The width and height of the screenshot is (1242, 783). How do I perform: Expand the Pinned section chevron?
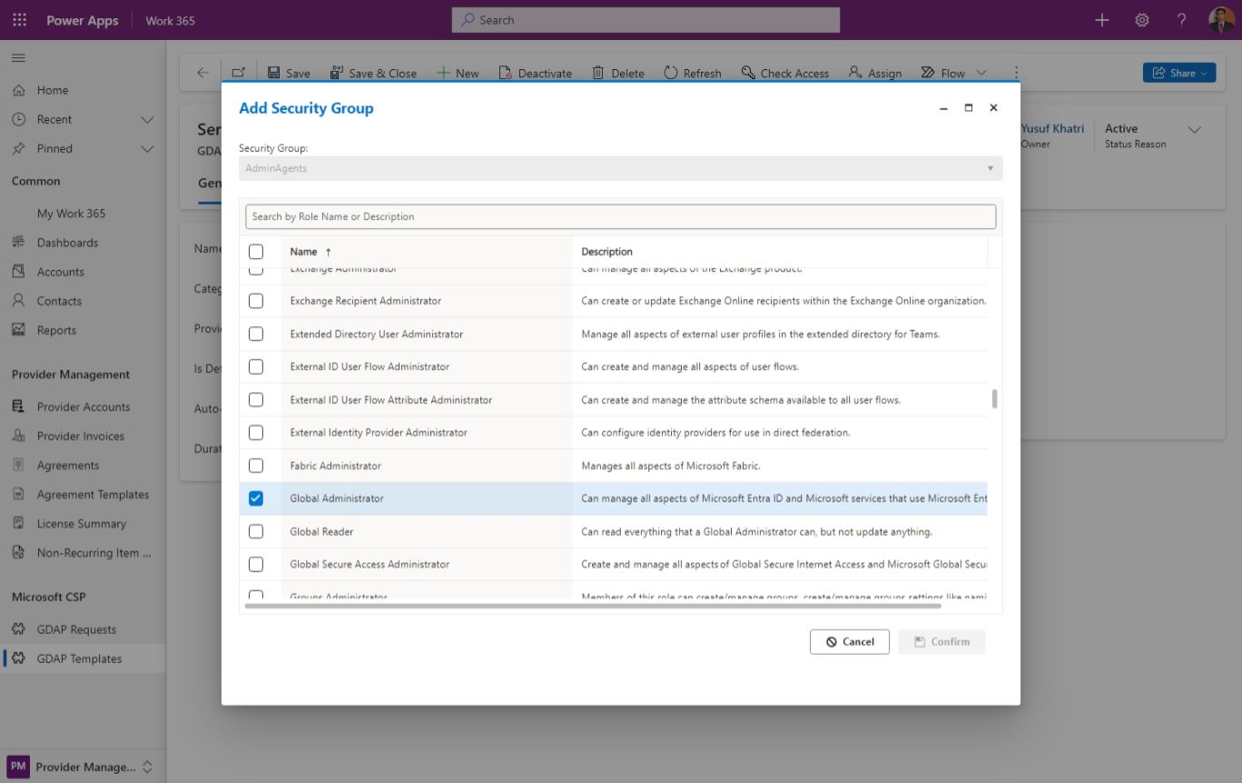(x=148, y=148)
